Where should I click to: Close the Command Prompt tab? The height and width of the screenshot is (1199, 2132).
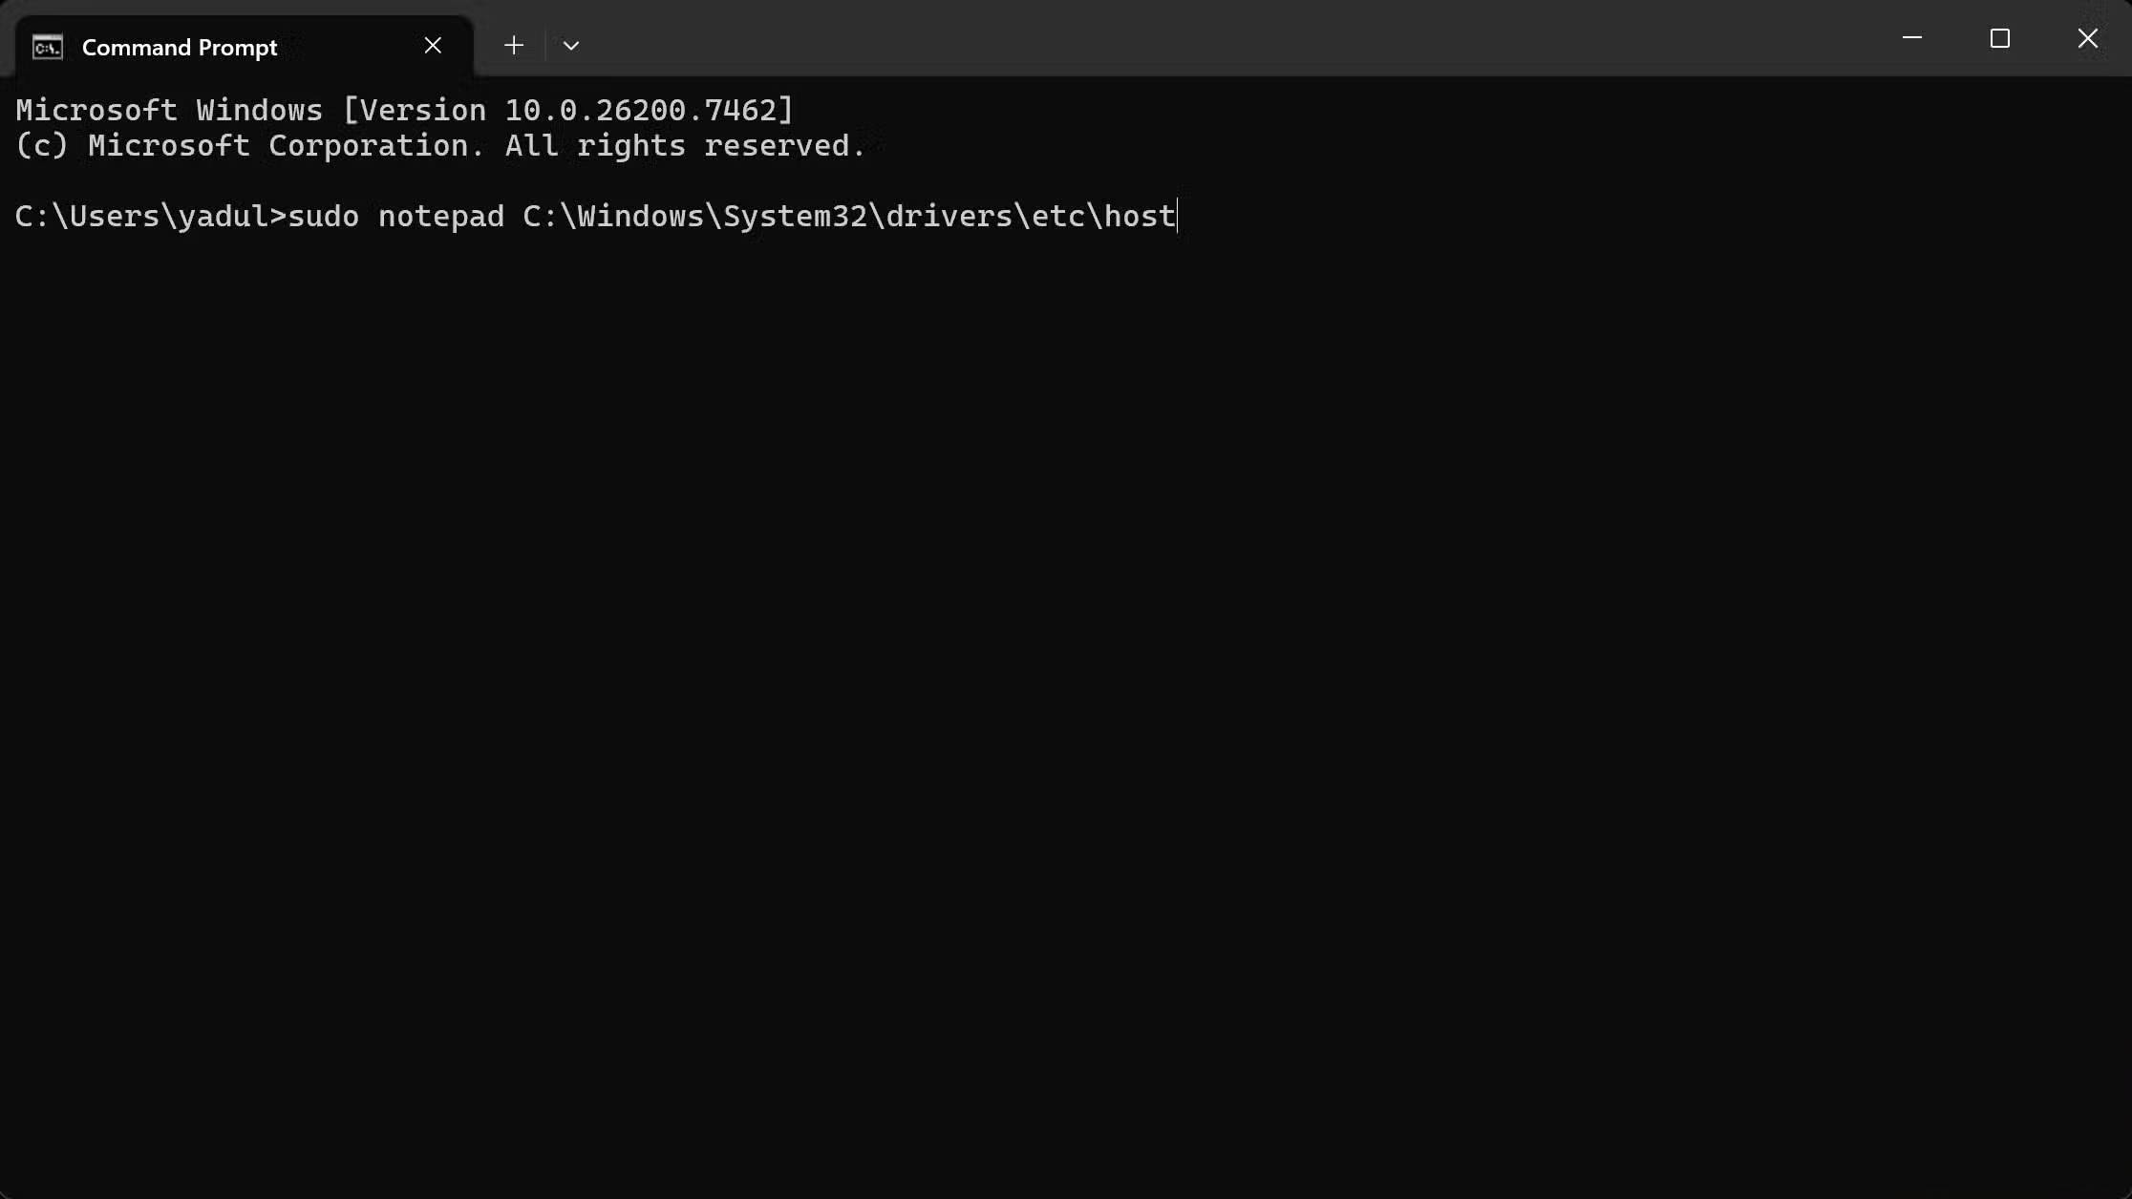(433, 46)
